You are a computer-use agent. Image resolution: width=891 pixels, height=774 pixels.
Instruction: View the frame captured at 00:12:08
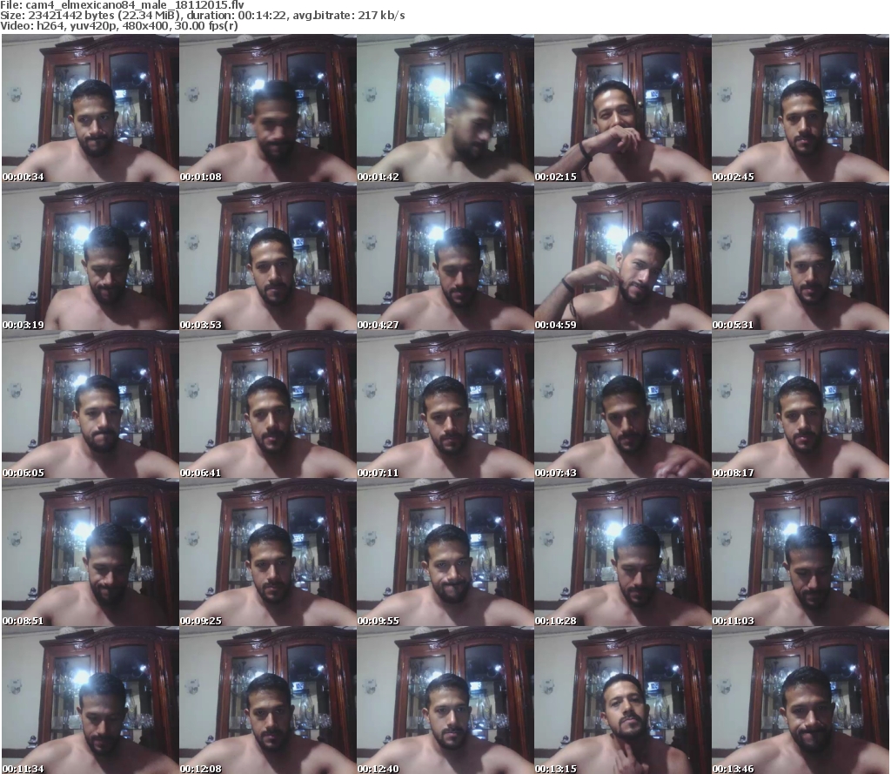coord(268,700)
